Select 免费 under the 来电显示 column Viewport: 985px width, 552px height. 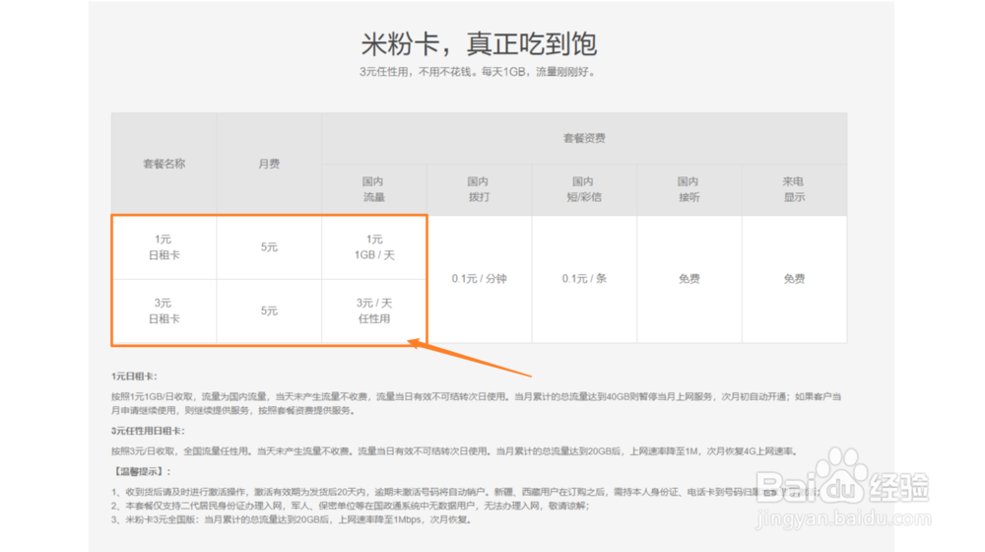(794, 279)
